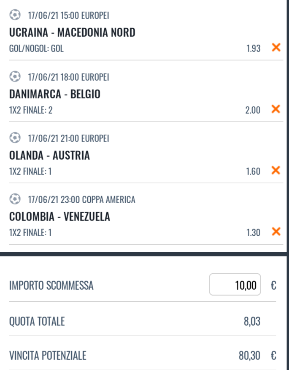Edit the bet amount field

pos(235,286)
